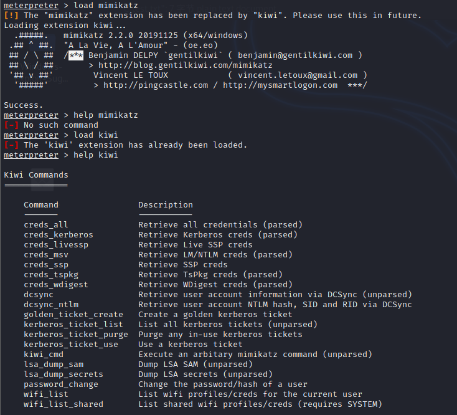457x415 pixels.
Task: Click the lsa_dump_sam command entry
Action: click(54, 365)
